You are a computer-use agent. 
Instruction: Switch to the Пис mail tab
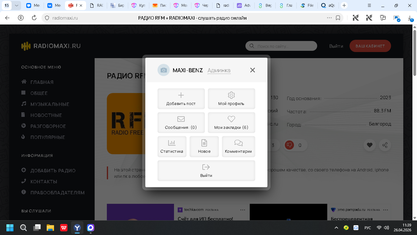(159, 6)
